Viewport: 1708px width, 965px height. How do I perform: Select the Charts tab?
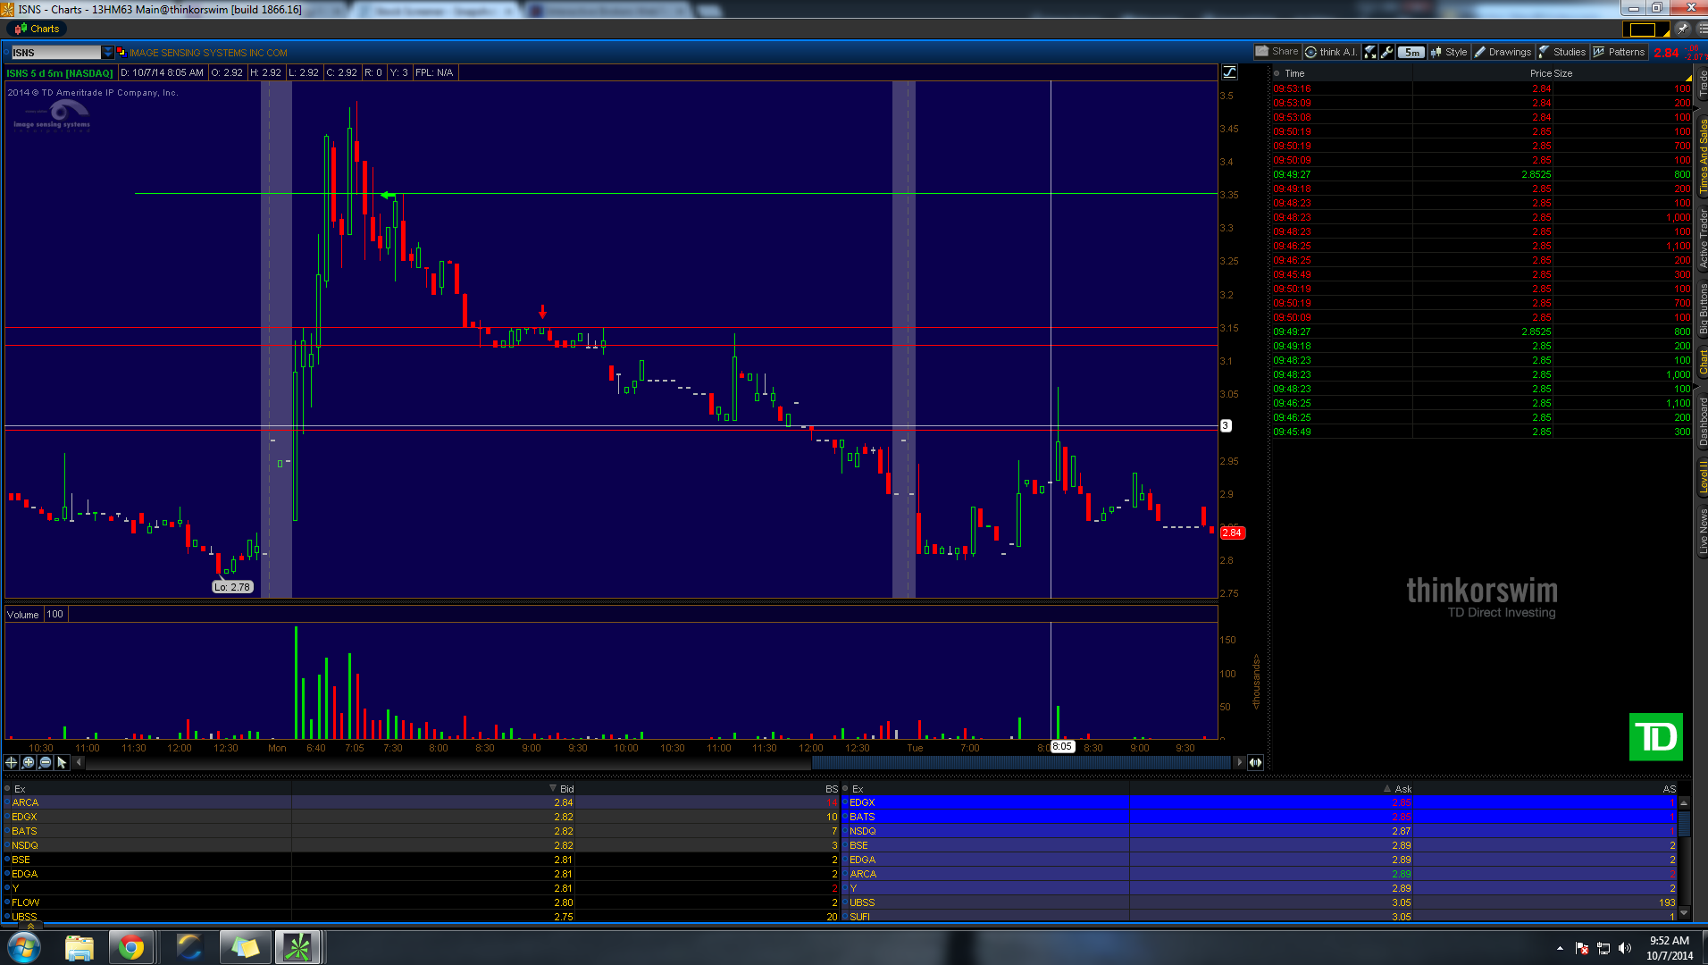[x=37, y=29]
